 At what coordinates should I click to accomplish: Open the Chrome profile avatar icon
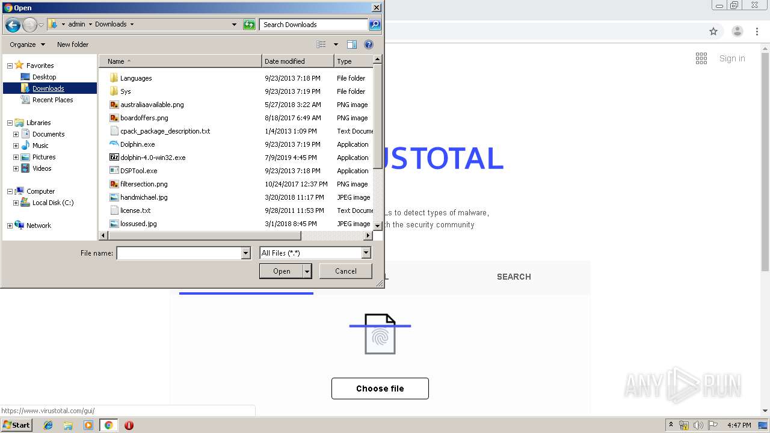pyautogui.click(x=738, y=31)
